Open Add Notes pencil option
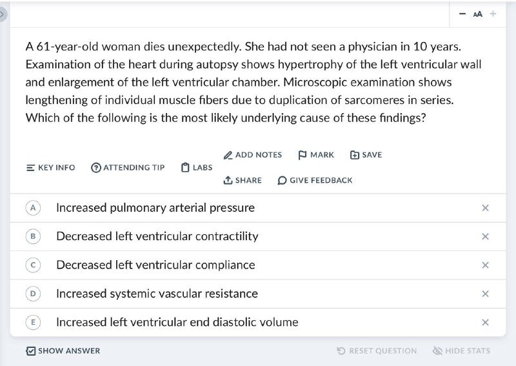This screenshot has width=516, height=366. click(x=253, y=155)
